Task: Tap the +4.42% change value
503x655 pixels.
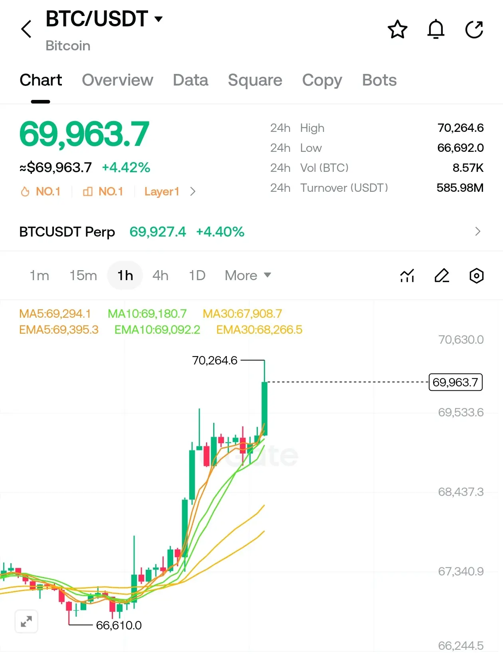Action: [126, 167]
